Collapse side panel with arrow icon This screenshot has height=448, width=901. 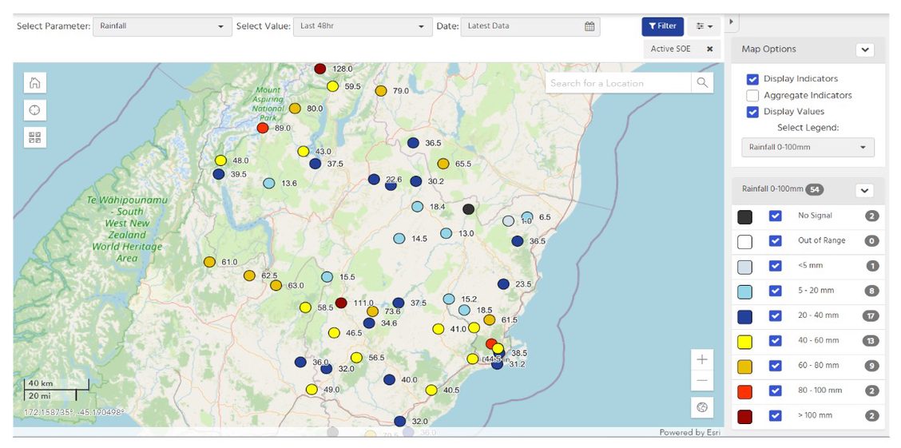click(x=732, y=22)
